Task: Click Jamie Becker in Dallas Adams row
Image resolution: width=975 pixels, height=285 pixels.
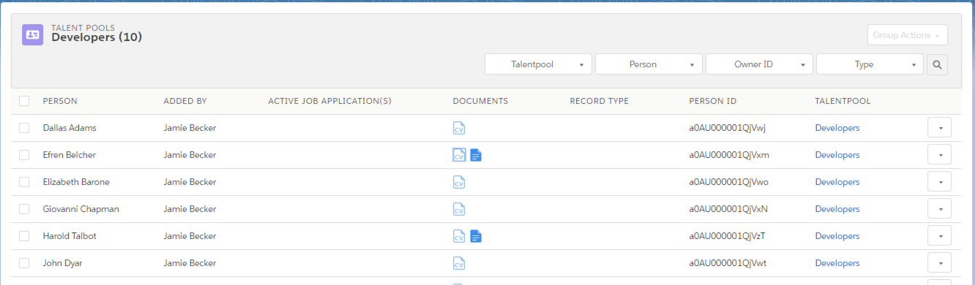Action: point(190,128)
